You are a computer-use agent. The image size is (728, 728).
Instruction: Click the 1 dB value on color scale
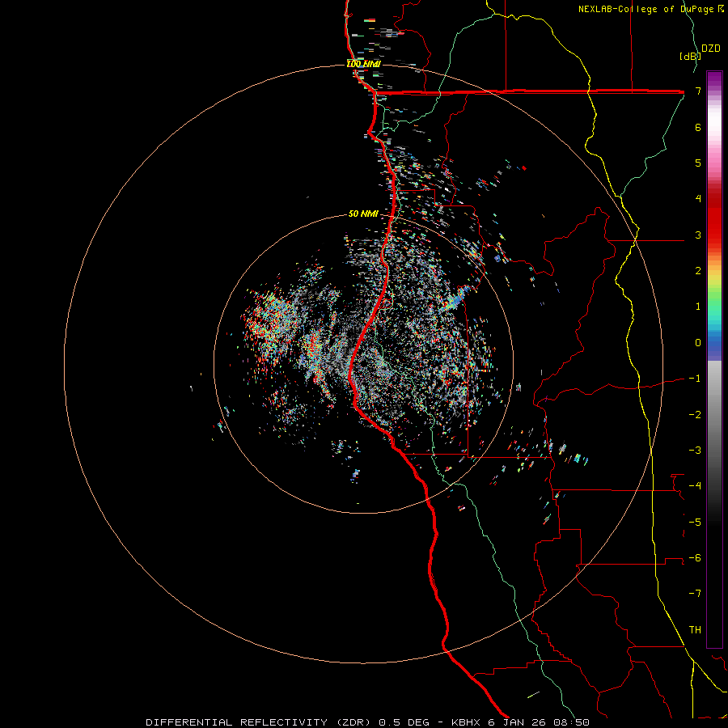pyautogui.click(x=698, y=307)
